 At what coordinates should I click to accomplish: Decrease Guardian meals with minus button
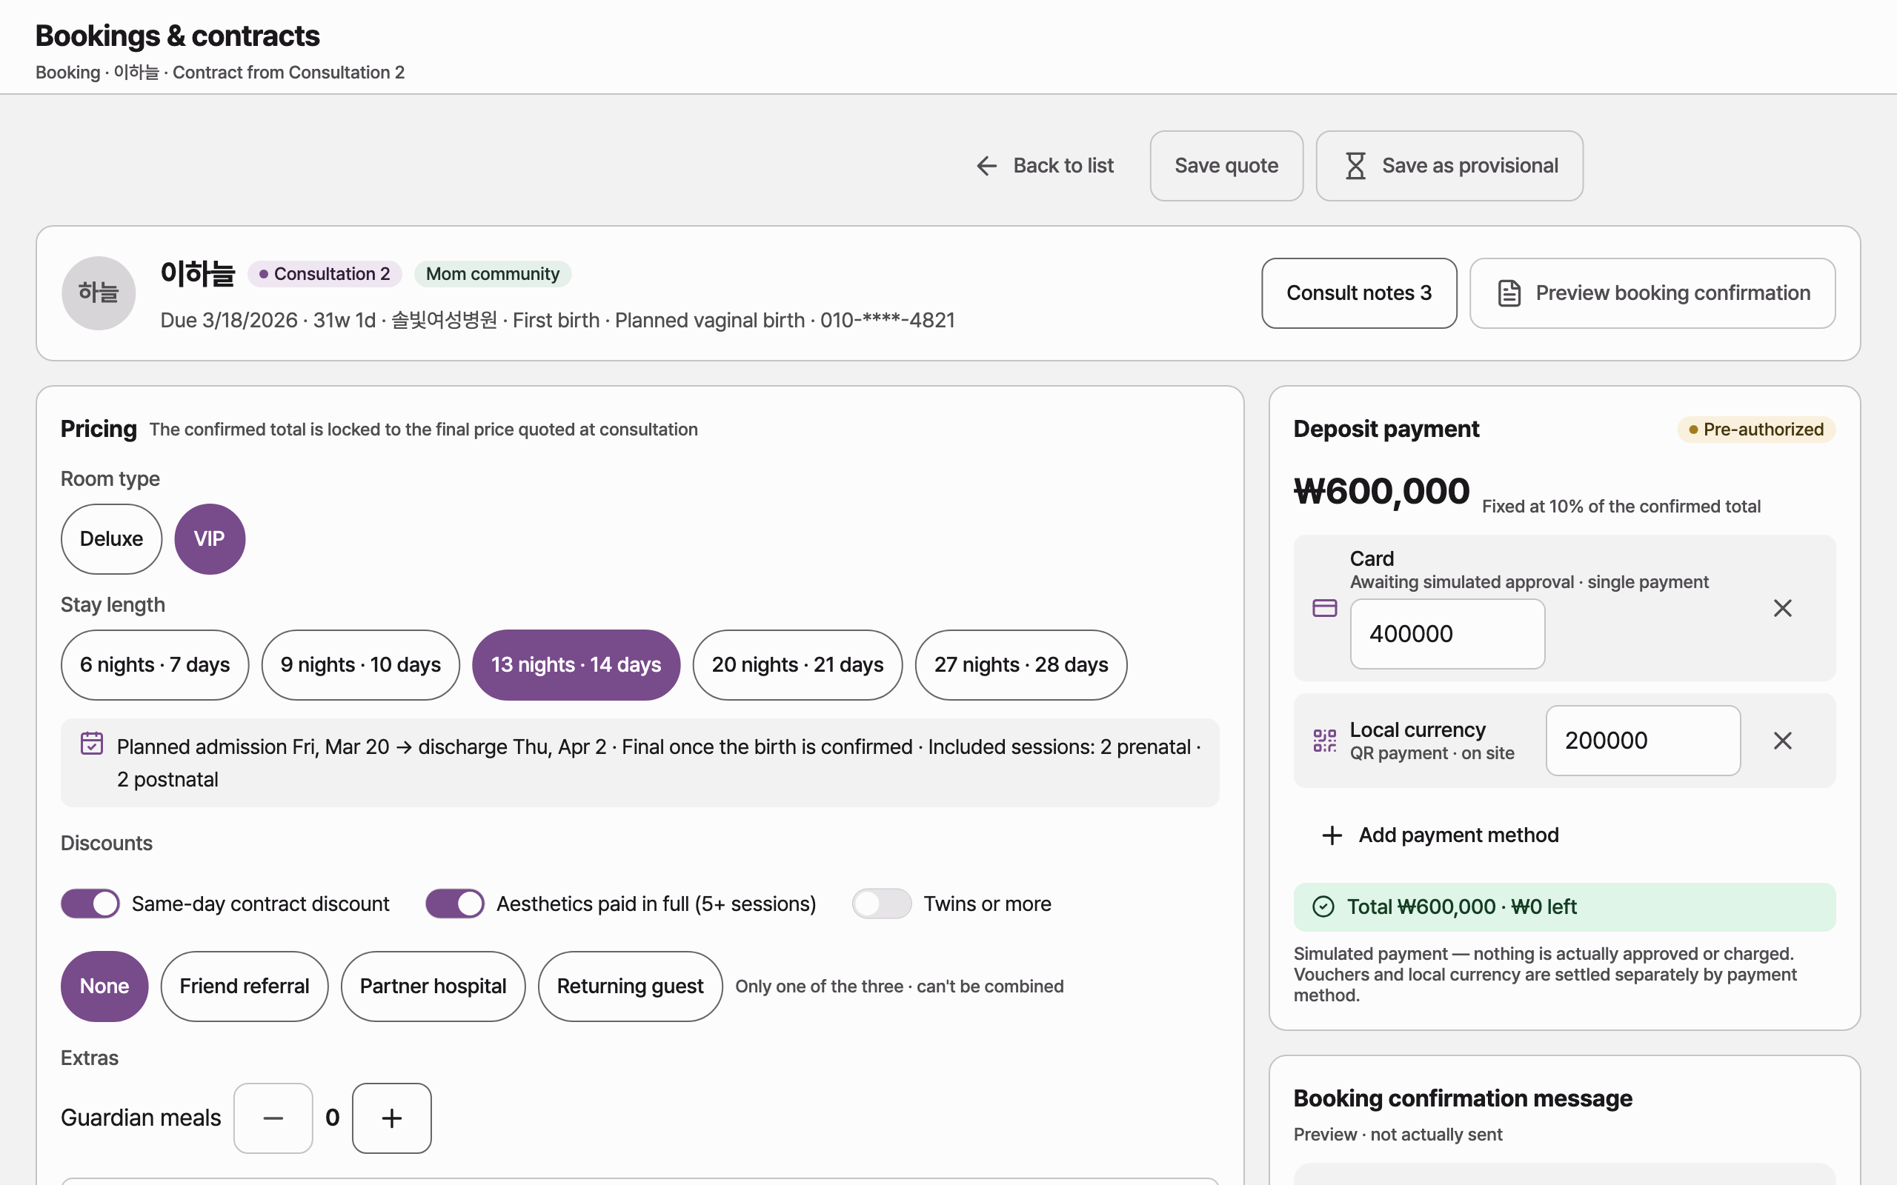click(273, 1118)
